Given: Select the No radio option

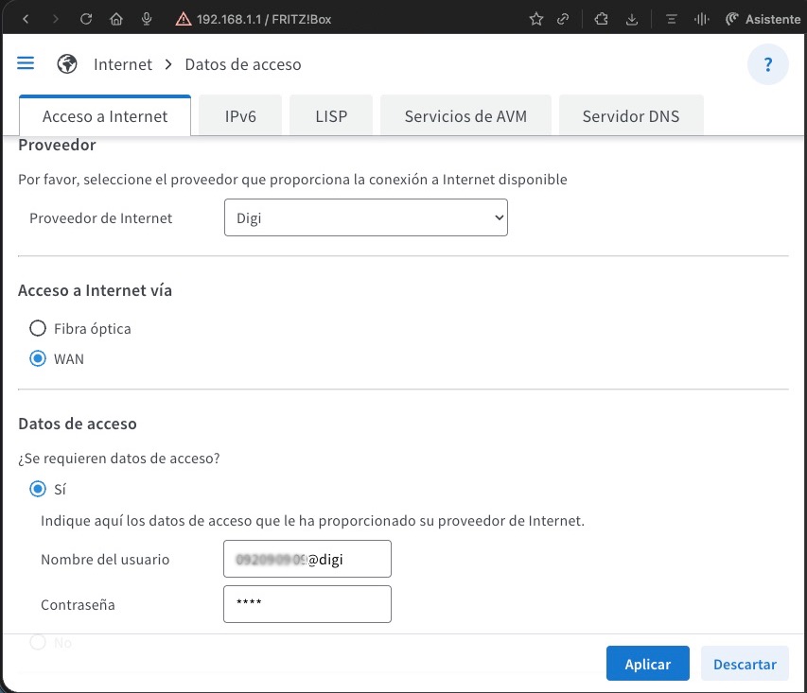Looking at the screenshot, I should [x=38, y=642].
